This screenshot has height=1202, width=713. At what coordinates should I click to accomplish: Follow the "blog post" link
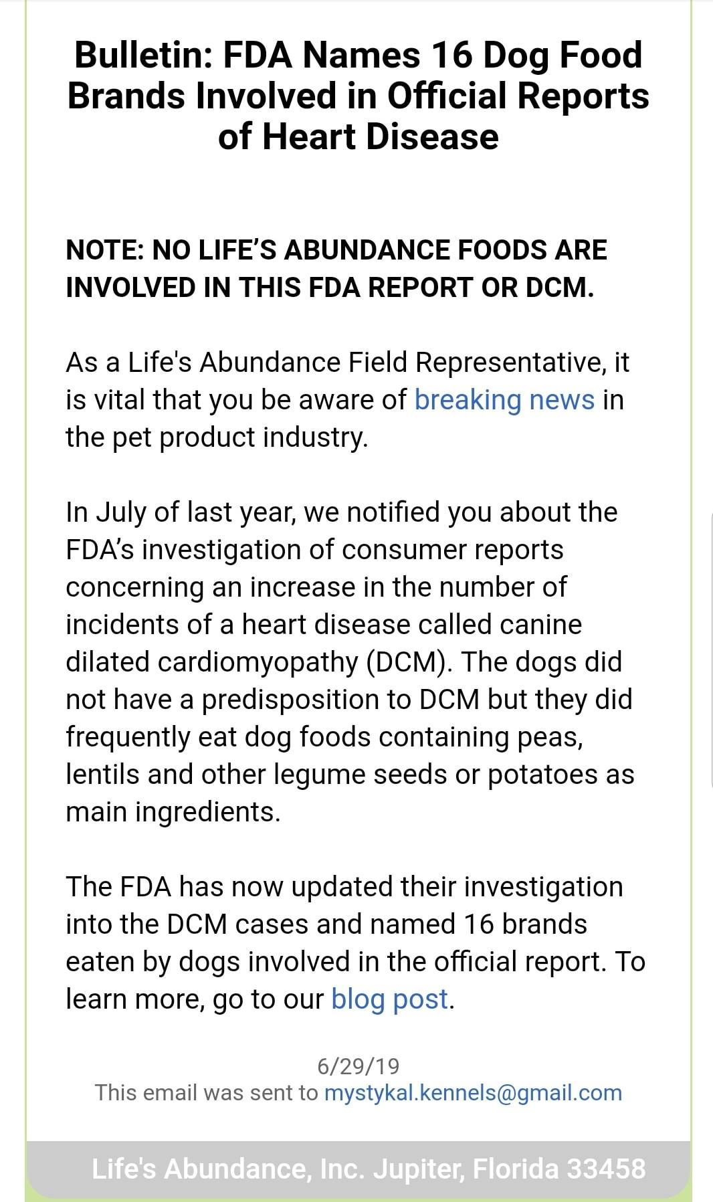(x=389, y=999)
